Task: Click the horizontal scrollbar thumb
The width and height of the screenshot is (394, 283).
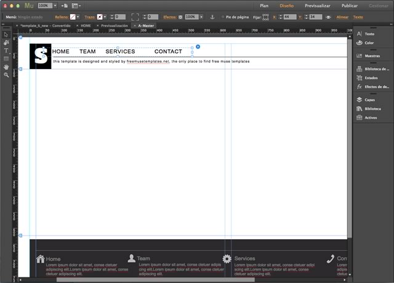Action: [156, 280]
